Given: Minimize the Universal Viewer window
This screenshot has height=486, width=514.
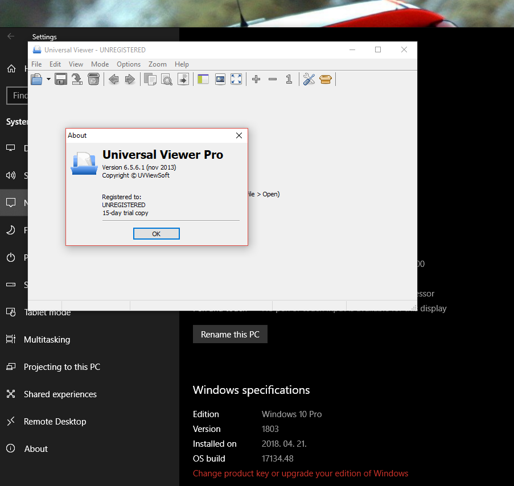Looking at the screenshot, I should point(352,50).
